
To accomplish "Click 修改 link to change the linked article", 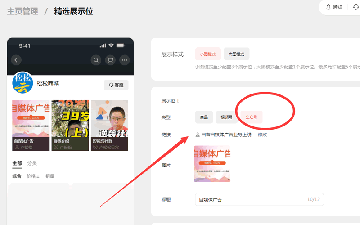I will pos(262,135).
